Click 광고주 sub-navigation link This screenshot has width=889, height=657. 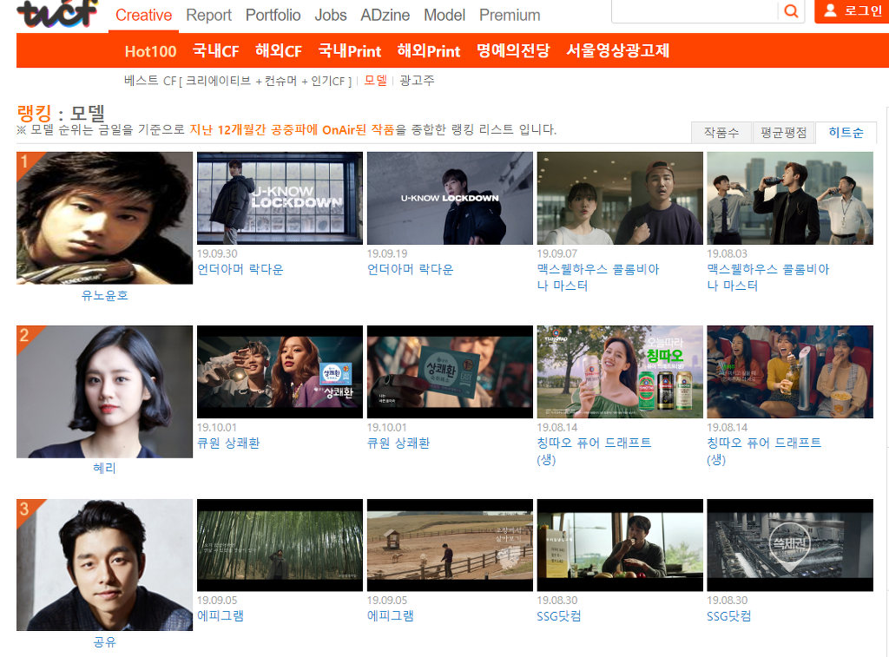417,81
